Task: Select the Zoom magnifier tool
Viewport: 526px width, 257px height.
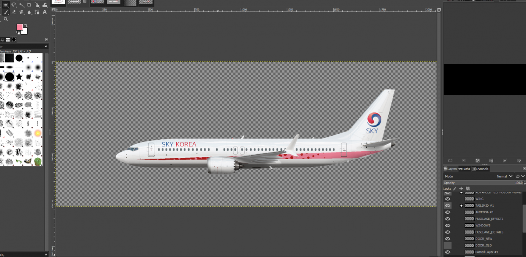Action: click(6, 19)
